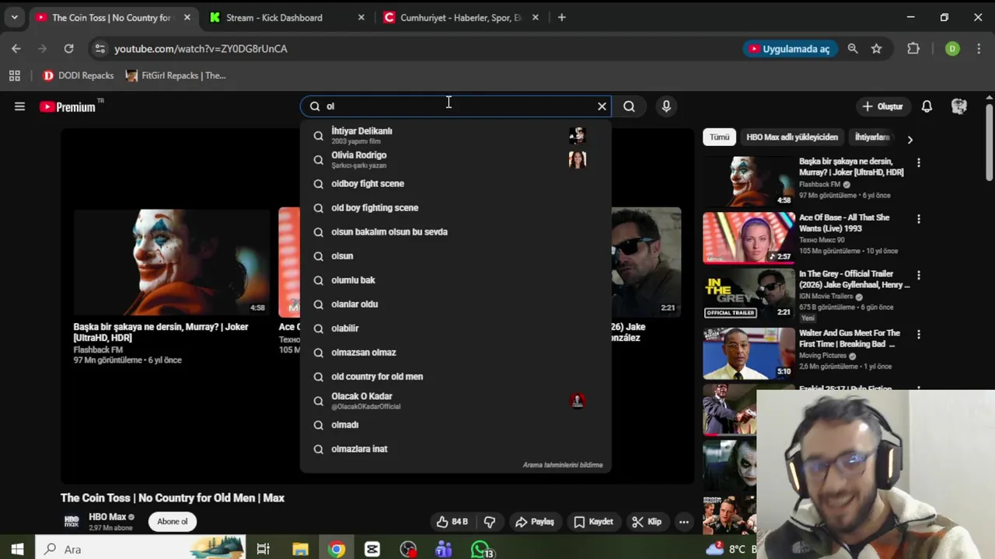995x559 pixels.
Task: Open the YouTube guide hamburger menu
Action: [19, 106]
